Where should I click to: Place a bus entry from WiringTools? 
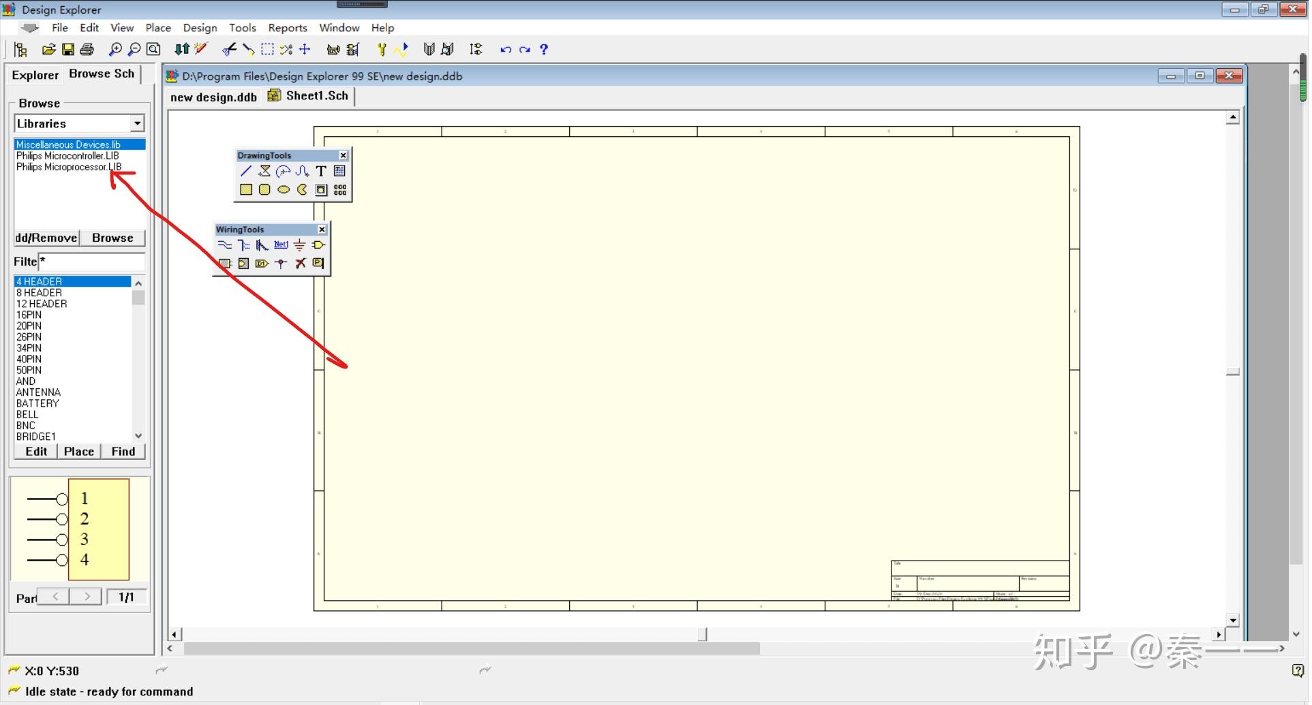(262, 245)
